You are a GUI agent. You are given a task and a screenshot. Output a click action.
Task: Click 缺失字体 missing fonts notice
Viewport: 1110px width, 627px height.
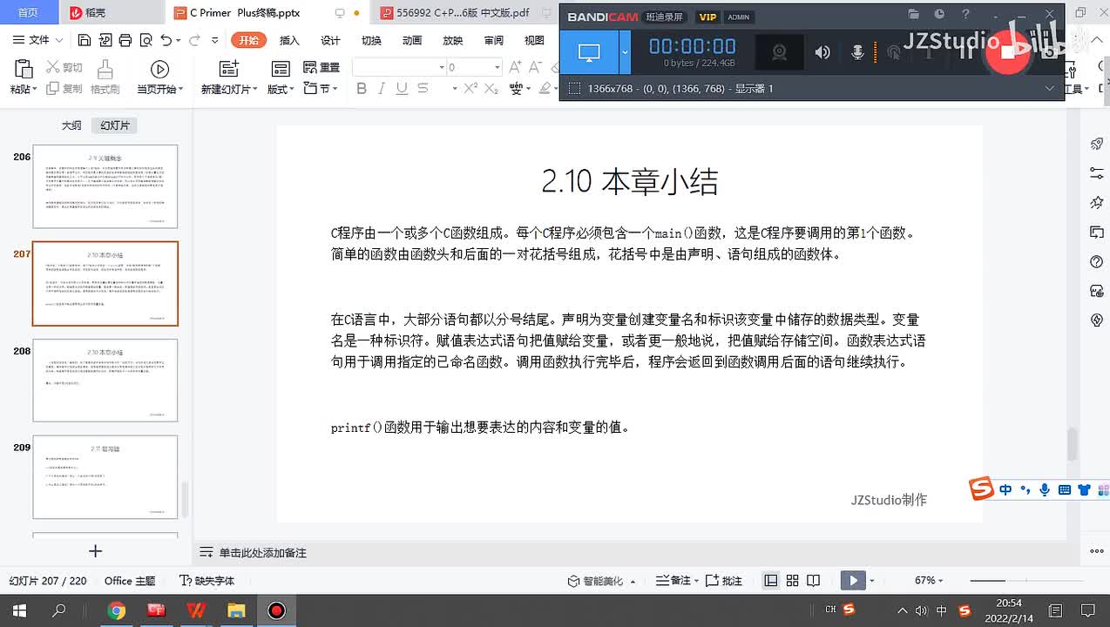pos(207,581)
